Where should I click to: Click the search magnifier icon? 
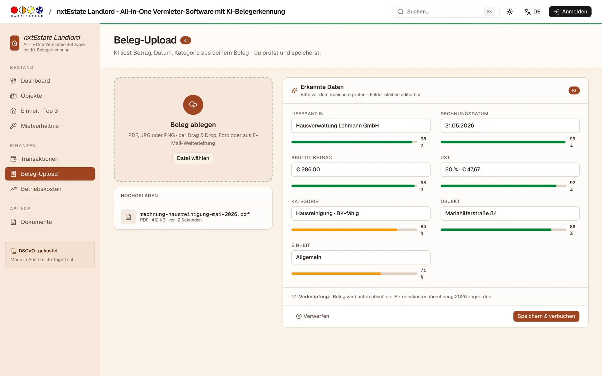tap(400, 12)
